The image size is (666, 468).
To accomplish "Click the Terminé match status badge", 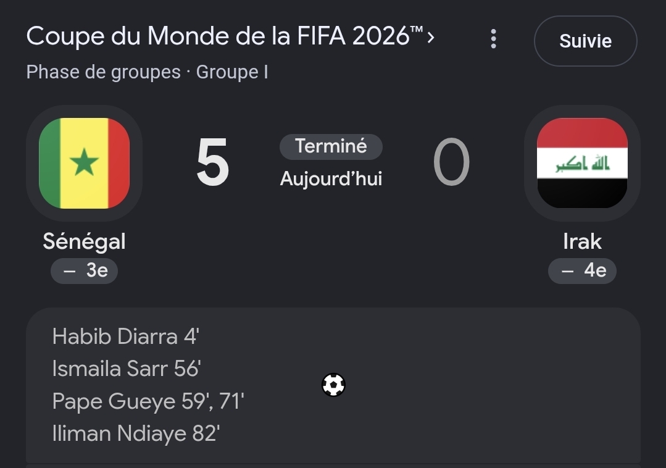I will click(x=331, y=146).
